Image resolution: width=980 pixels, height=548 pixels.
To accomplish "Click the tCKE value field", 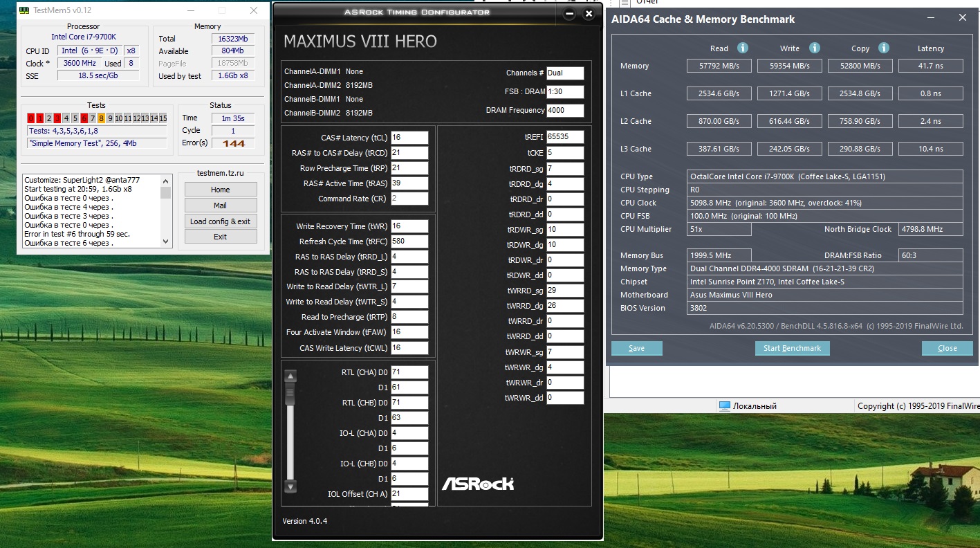I will point(565,153).
